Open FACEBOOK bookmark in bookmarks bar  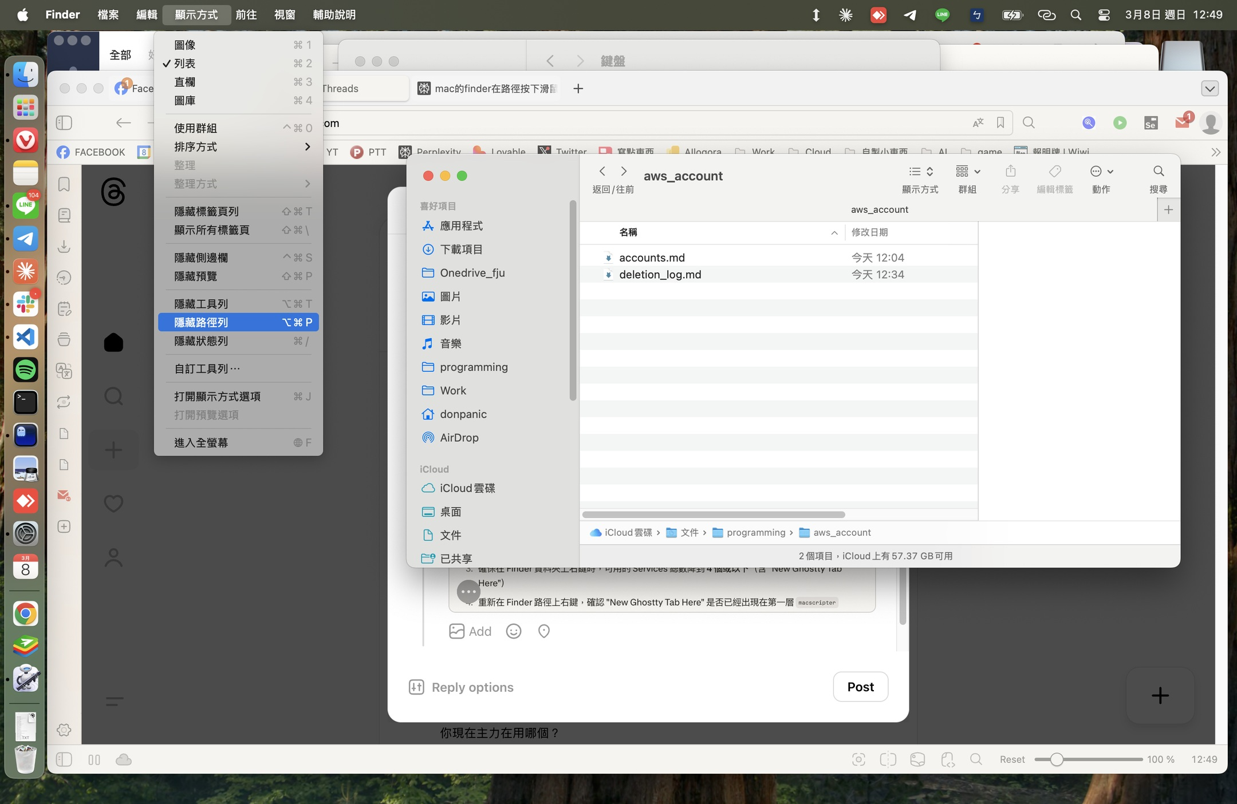click(x=91, y=152)
